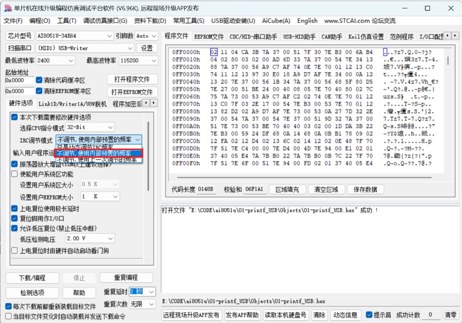Select the 总是动态调节IRC频率 option

tap(96, 146)
